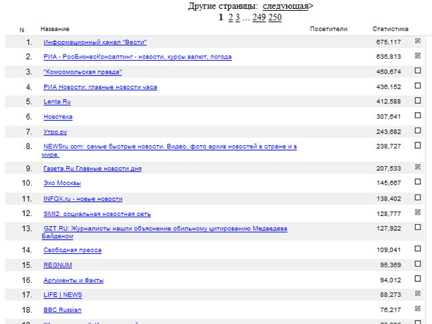This screenshot has height=324, width=432.
Task: Toggle checkbox in the Lenta.Ru row
Action: point(418,101)
